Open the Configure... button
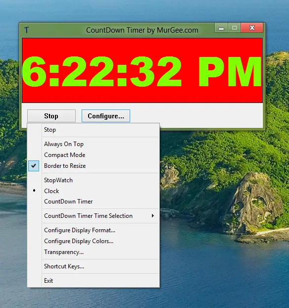289x308 pixels. (x=106, y=116)
